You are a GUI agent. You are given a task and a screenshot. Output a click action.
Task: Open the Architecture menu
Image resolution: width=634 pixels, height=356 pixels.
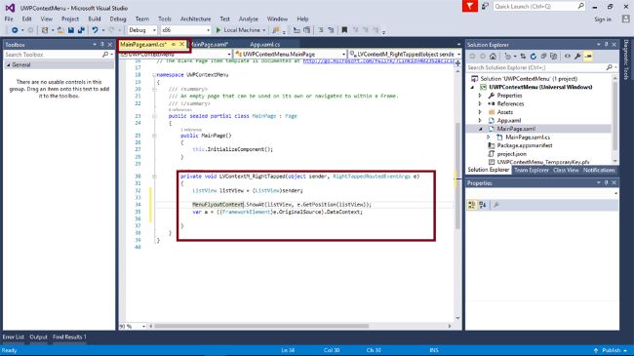(x=195, y=19)
